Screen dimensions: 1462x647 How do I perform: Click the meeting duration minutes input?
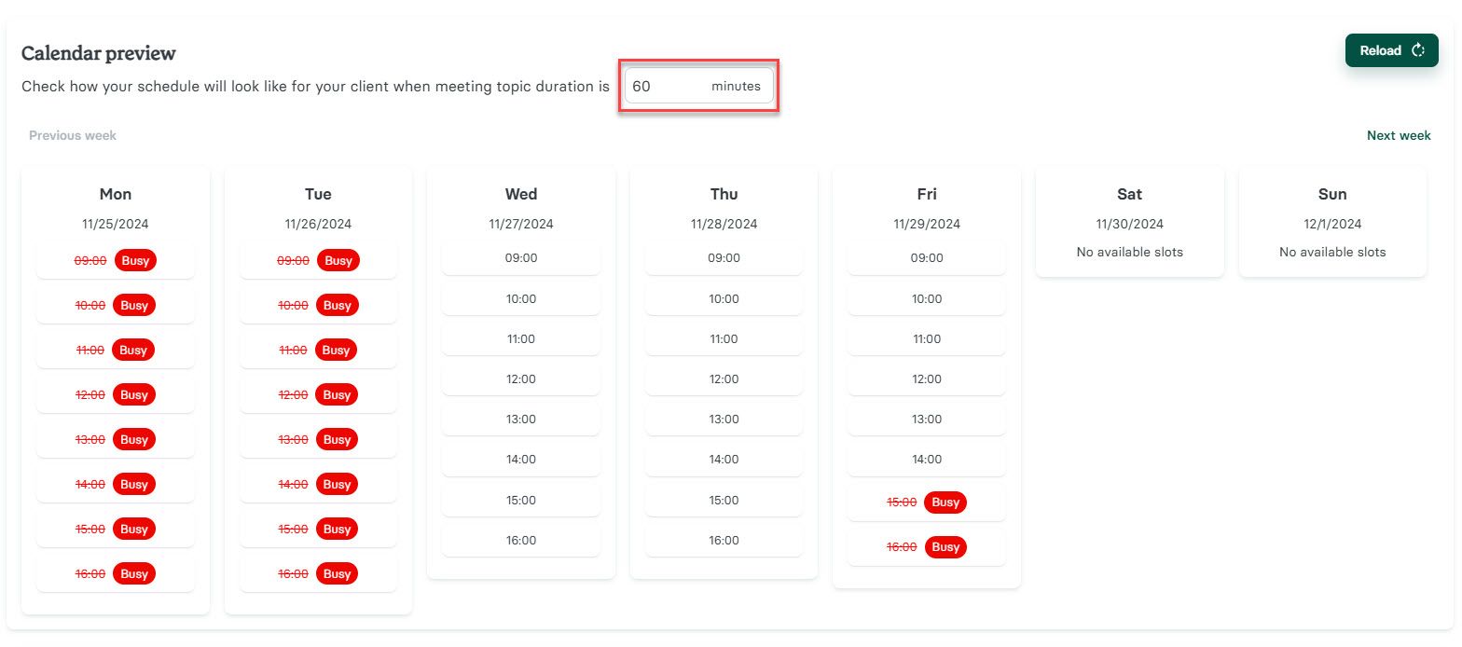click(697, 86)
